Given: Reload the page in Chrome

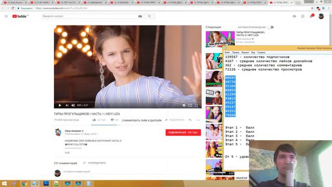Looking at the screenshot, I should pyautogui.click(x=12, y=8).
